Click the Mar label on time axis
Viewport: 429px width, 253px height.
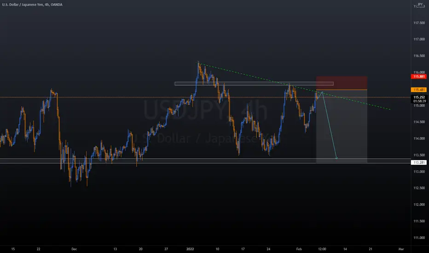[401, 249]
